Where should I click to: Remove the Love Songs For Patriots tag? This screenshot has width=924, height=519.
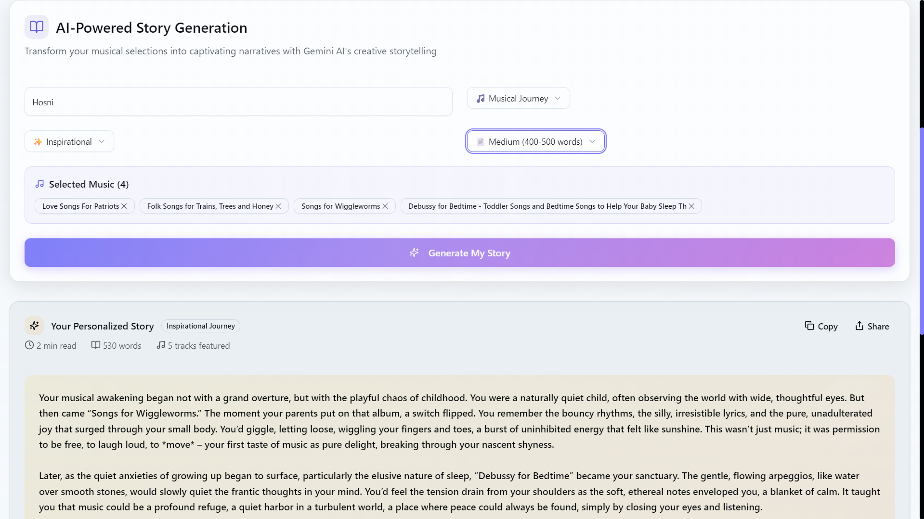[x=124, y=206]
